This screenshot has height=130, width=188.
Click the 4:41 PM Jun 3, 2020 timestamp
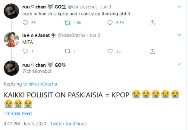pyautogui.click(x=25, y=124)
